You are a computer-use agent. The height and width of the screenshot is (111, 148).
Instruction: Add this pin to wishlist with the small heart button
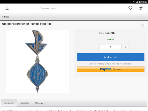(x=143, y=25)
